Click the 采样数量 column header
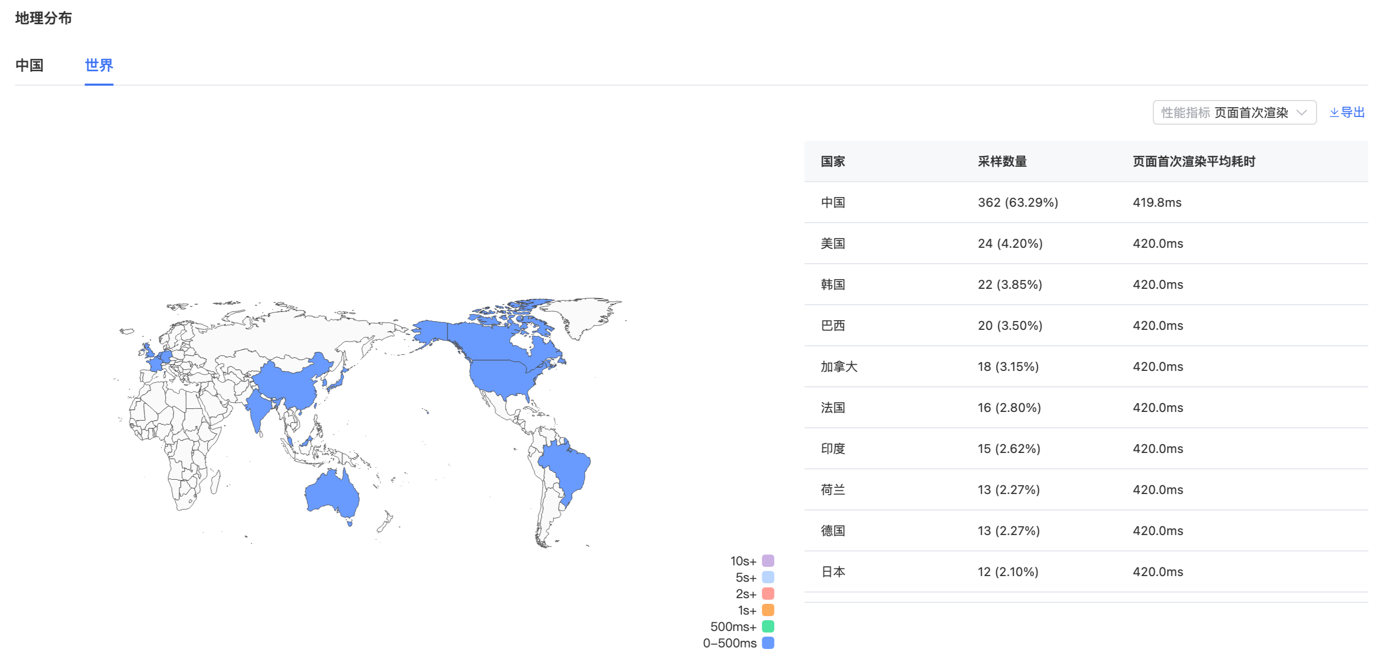The width and height of the screenshot is (1379, 671). [x=1002, y=161]
